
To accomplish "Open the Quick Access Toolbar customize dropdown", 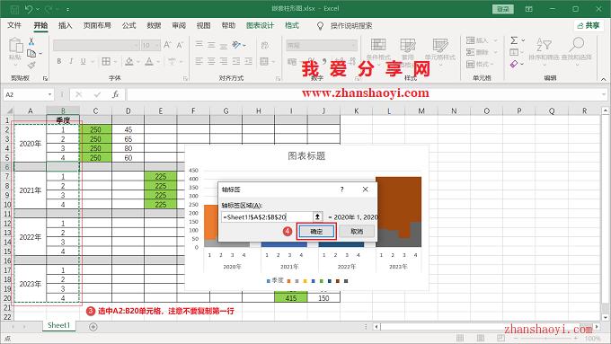I will click(67, 9).
